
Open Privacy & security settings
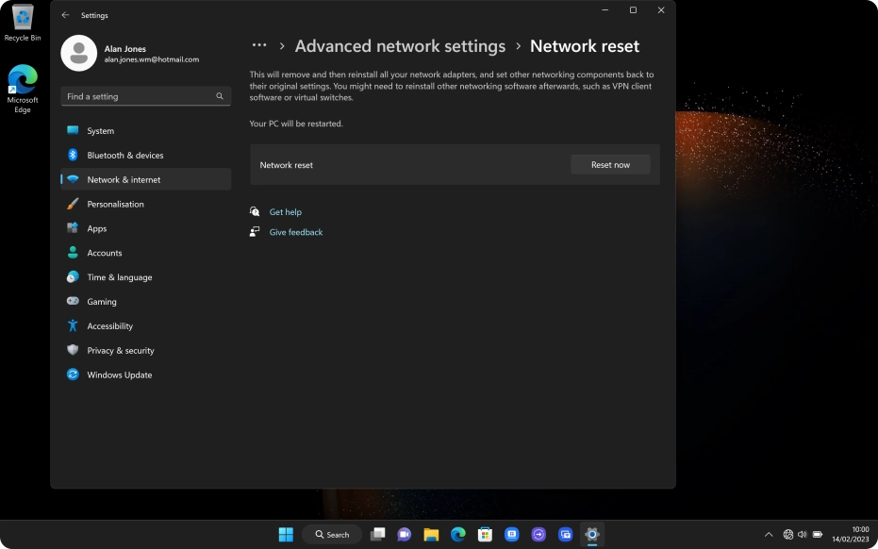coord(120,351)
